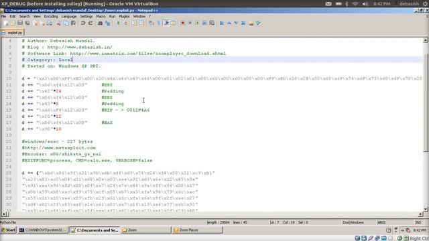Cut the selection with the scissors icon
Image resolution: width=429 pixels, height=241 pixels.
(58, 23)
